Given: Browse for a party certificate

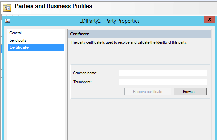Looking at the screenshot, I should pyautogui.click(x=190, y=92).
